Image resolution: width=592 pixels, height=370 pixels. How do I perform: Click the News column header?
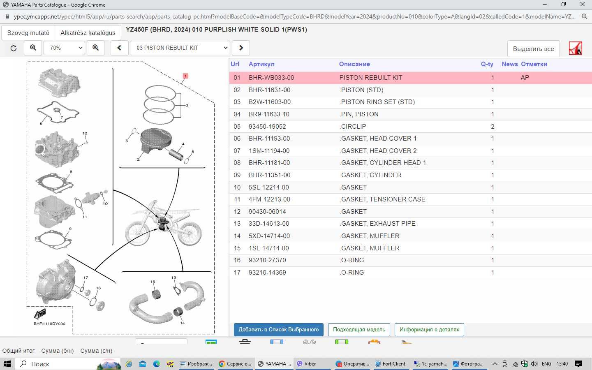(x=510, y=64)
